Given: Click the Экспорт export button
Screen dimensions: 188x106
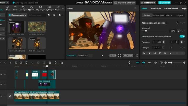Looking at the screenshot, I should point(164,3).
